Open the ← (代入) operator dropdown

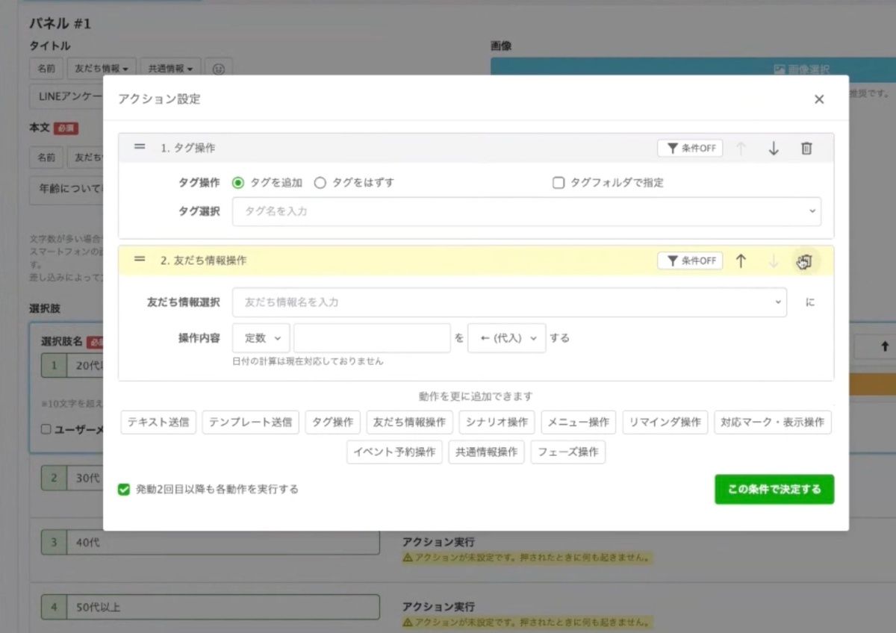click(x=507, y=338)
